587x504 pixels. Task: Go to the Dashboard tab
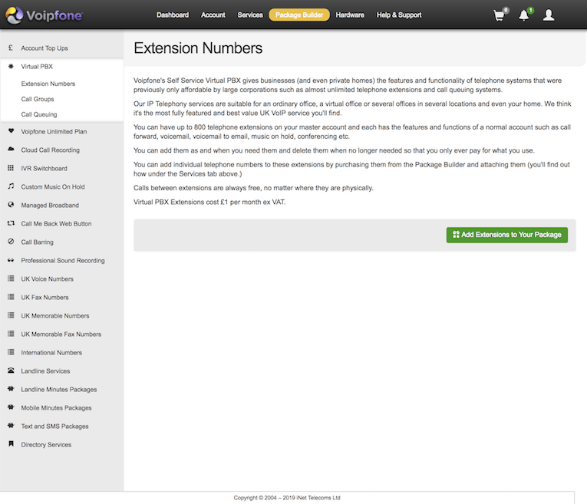173,15
